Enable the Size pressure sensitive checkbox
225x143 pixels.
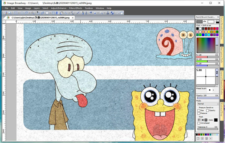(x=199, y=110)
